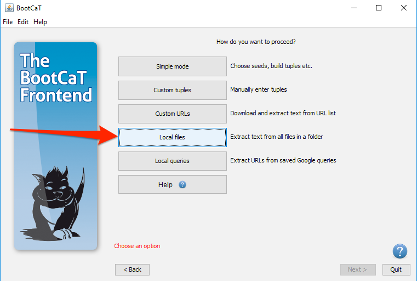This screenshot has width=417, height=281.
Task: Close the BootCaT window
Action: pos(404,8)
